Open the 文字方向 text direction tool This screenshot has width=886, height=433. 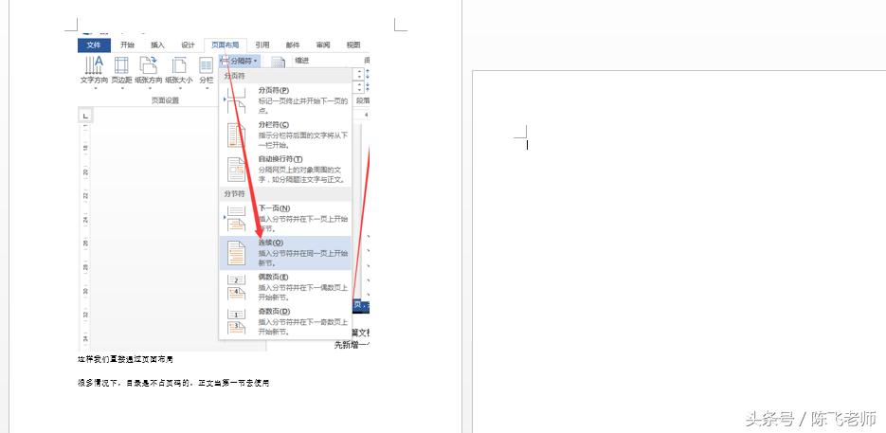click(x=94, y=71)
